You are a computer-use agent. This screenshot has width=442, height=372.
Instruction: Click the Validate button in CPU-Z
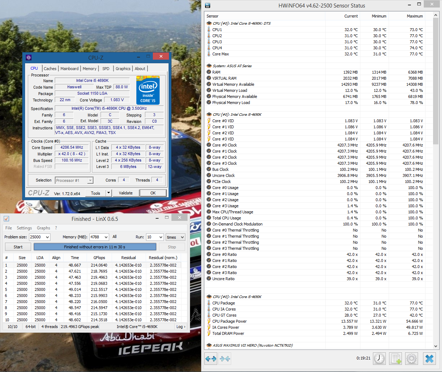[x=126, y=193]
